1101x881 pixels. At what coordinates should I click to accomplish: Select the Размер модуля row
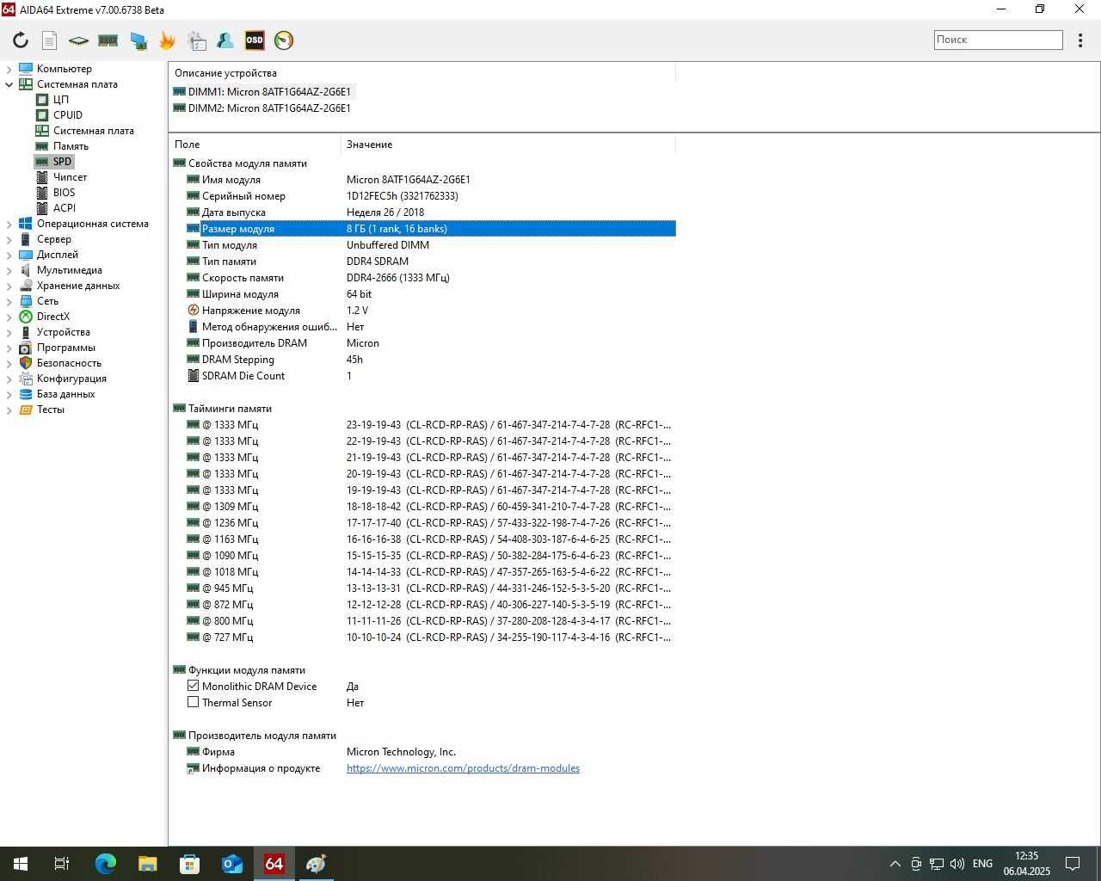(430, 229)
